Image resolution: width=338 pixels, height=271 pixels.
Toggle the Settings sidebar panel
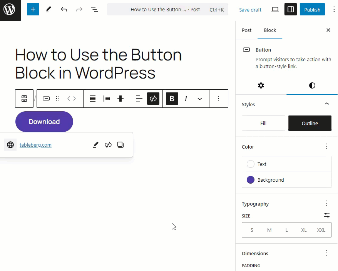(x=291, y=9)
